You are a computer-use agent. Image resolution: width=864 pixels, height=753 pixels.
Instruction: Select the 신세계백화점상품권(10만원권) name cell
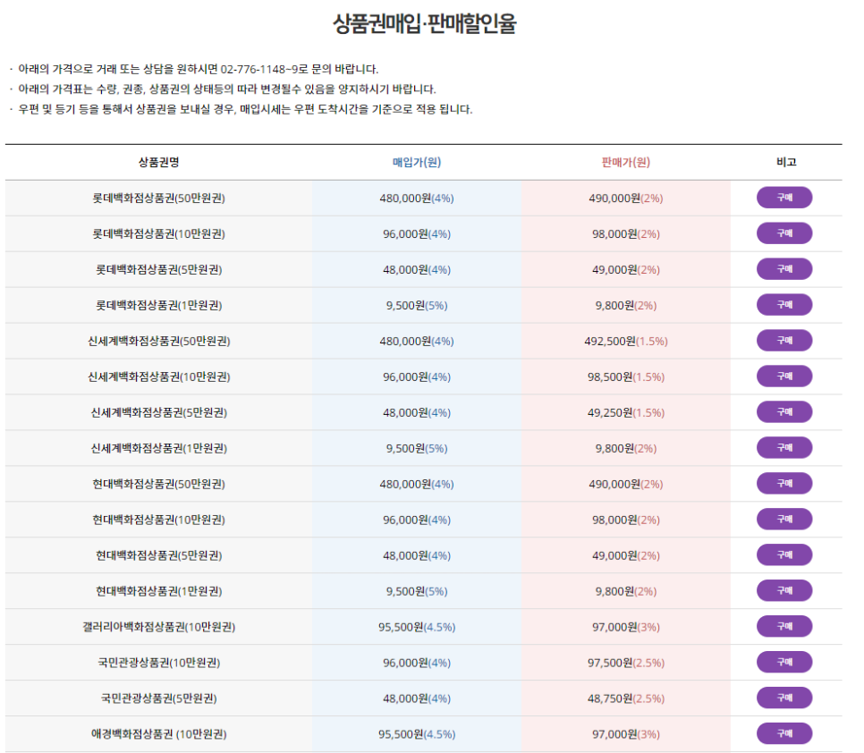point(158,377)
